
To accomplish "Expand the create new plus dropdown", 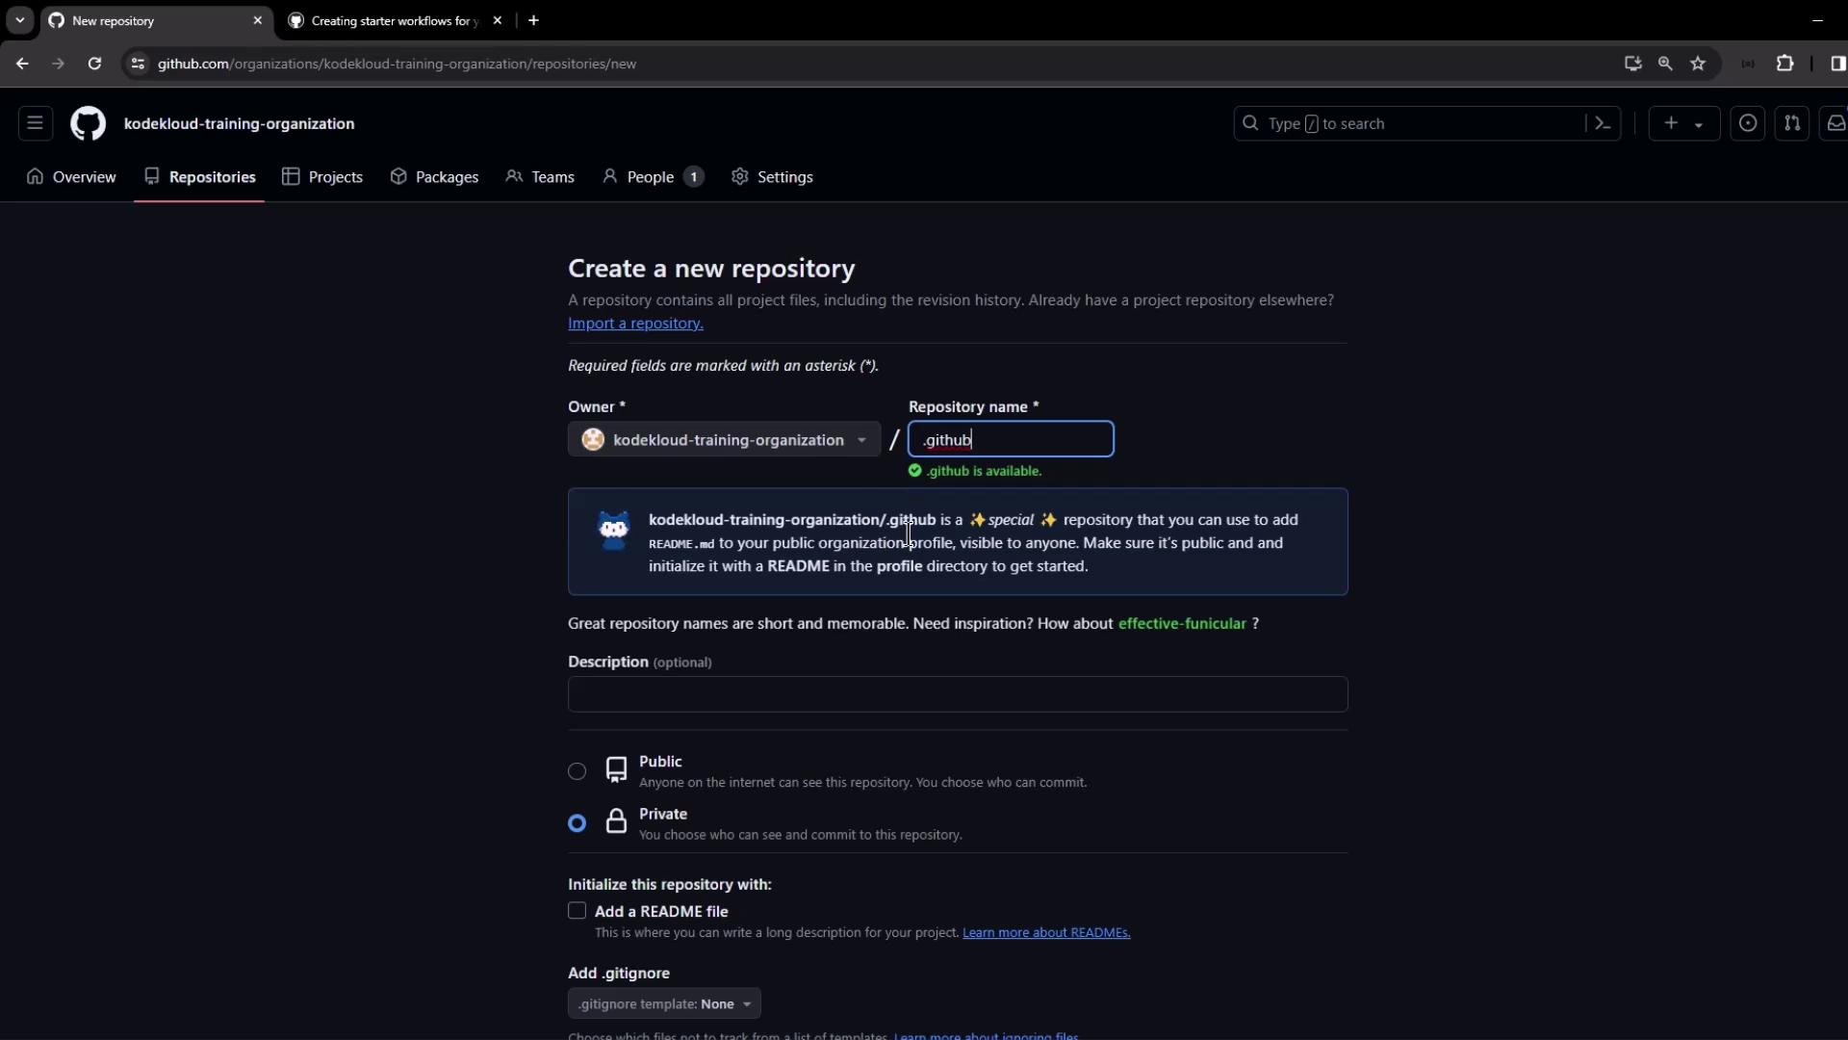I will pyautogui.click(x=1683, y=123).
